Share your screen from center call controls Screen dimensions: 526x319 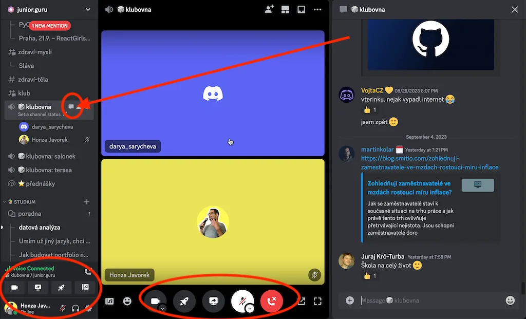[213, 301]
